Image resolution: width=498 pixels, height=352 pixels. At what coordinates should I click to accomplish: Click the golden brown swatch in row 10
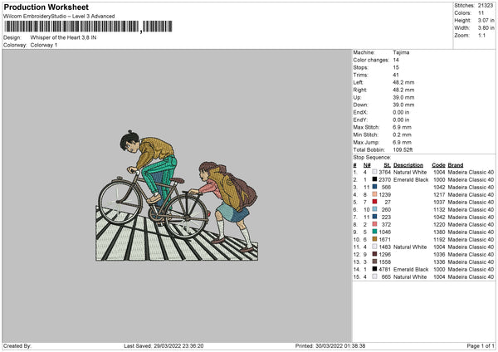[375, 239]
